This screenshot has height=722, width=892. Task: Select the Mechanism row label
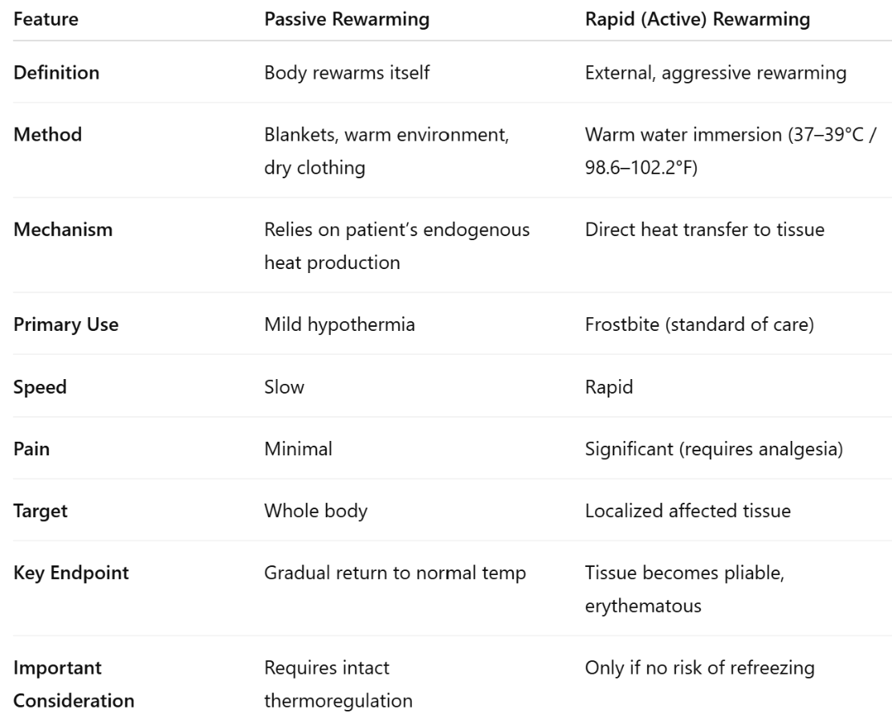63,230
